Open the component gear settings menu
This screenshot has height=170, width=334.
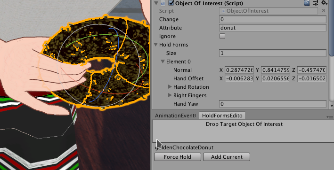click(324, 3)
